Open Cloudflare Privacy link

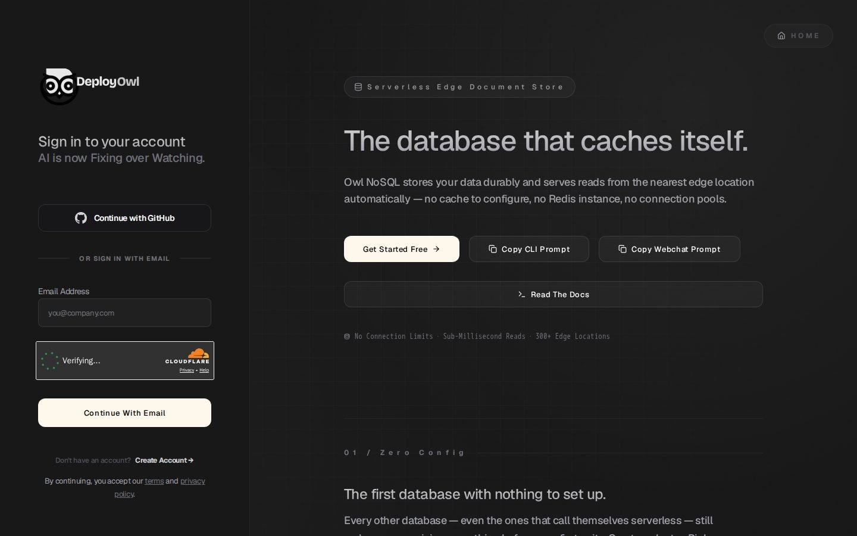click(187, 370)
